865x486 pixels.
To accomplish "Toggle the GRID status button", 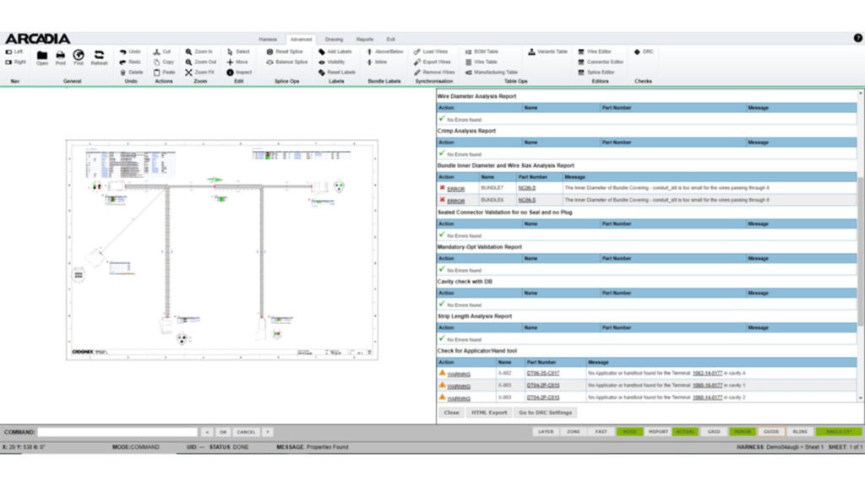I will [714, 431].
